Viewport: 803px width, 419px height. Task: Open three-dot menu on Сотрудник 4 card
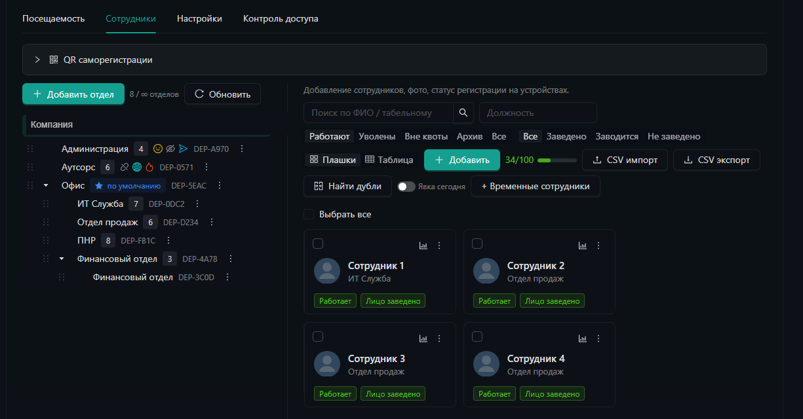pos(598,338)
